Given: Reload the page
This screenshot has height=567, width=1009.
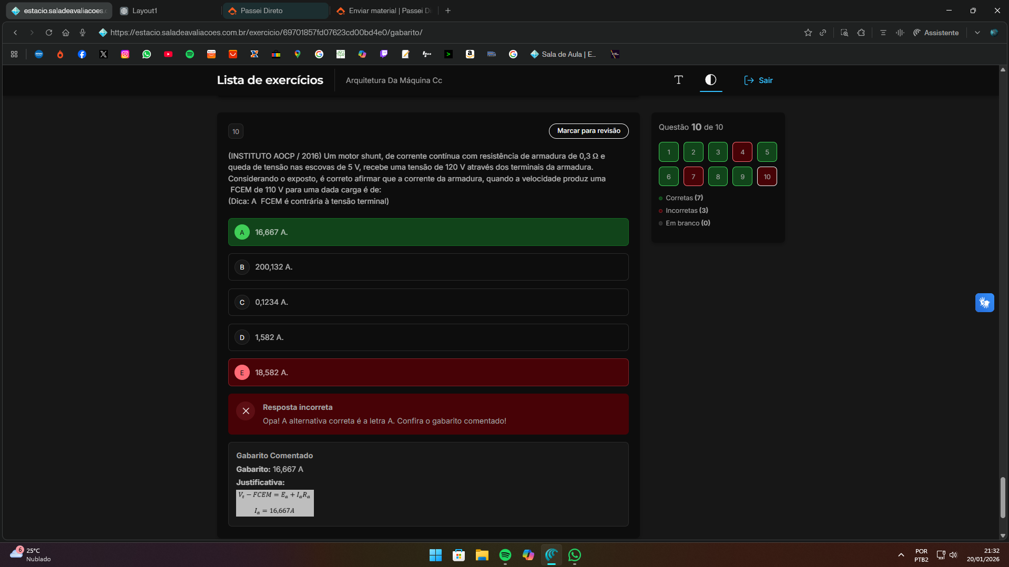Looking at the screenshot, I should coord(49,33).
